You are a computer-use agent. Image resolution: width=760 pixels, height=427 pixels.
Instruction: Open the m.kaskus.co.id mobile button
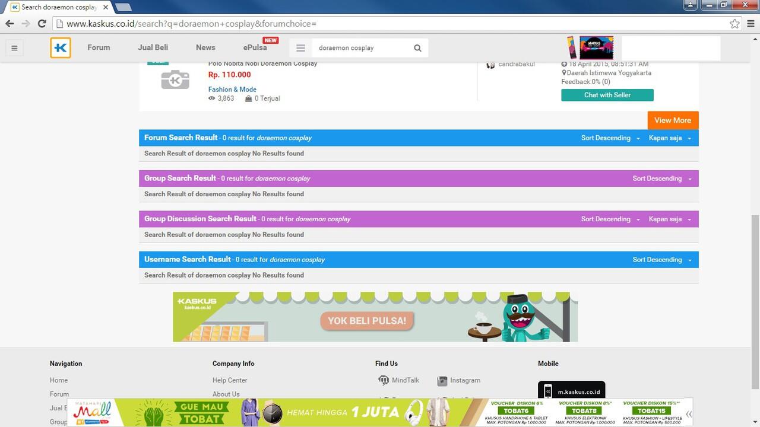tap(571, 390)
